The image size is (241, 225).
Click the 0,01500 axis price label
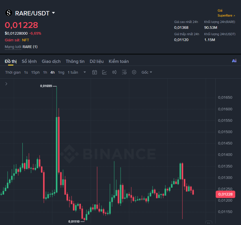click(x=225, y=132)
